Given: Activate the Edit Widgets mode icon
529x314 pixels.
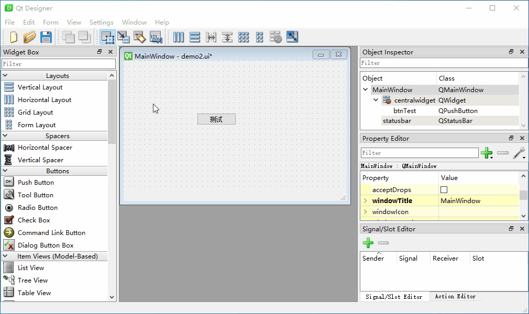Looking at the screenshot, I should point(107,37).
